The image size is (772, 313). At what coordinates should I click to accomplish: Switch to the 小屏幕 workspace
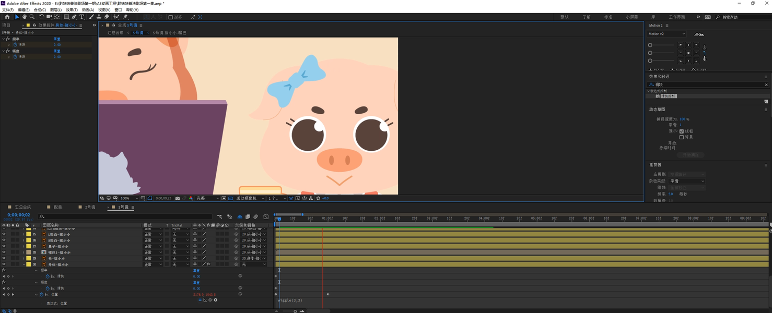[632, 17]
